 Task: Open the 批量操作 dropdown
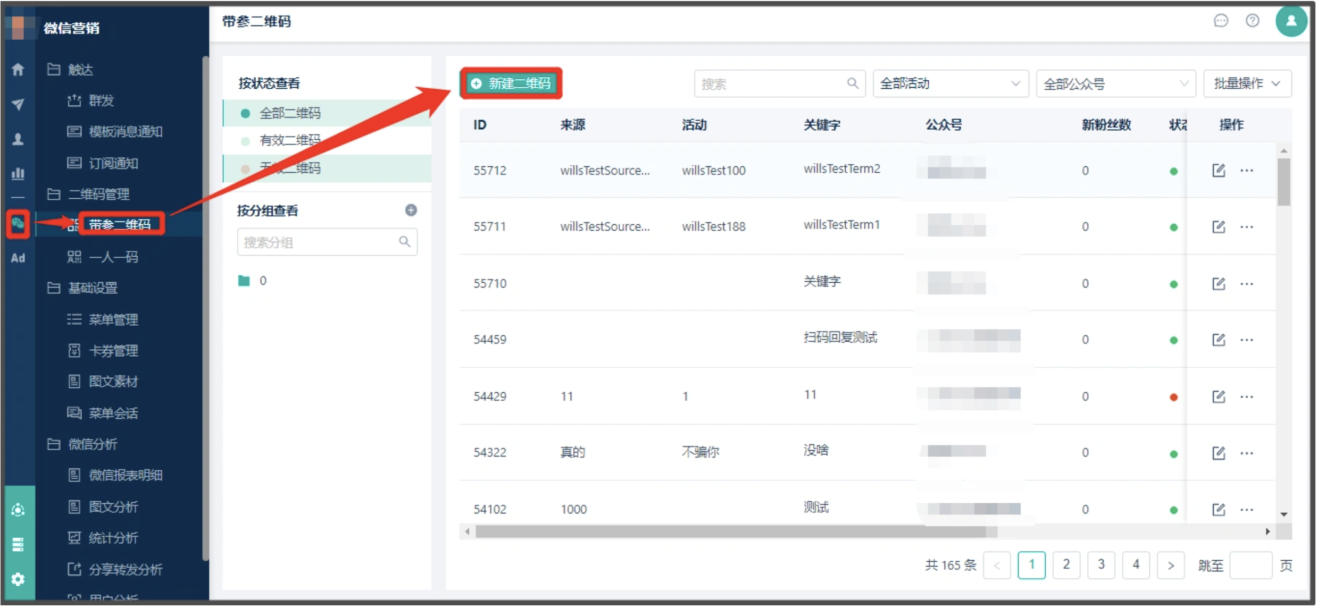[x=1247, y=83]
